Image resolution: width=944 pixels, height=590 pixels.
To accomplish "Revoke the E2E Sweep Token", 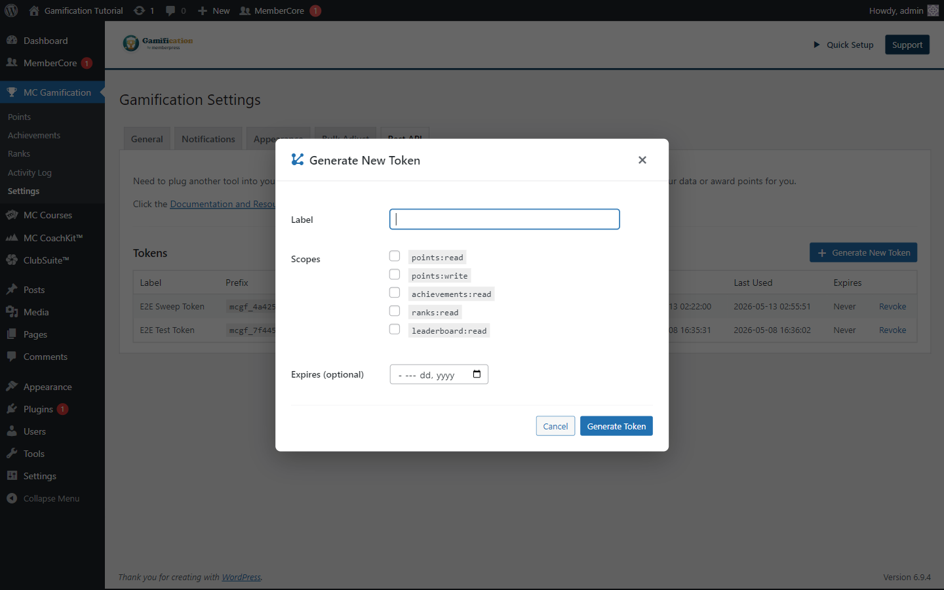I will (892, 306).
